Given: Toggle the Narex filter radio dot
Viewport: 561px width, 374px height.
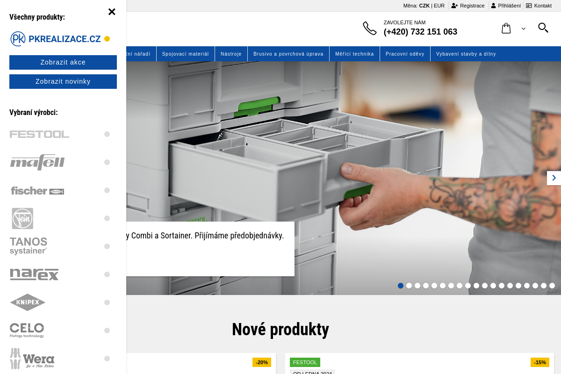Looking at the screenshot, I should tap(107, 274).
